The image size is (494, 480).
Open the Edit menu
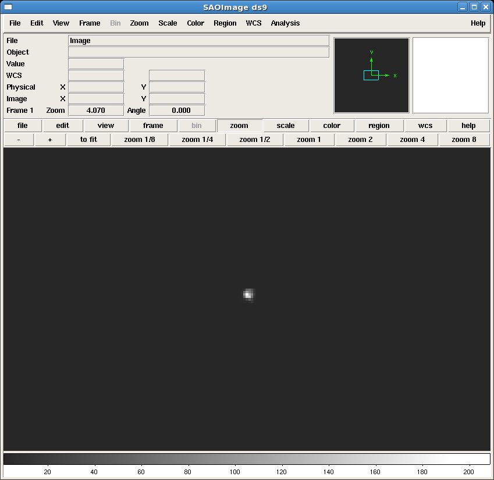(x=37, y=23)
